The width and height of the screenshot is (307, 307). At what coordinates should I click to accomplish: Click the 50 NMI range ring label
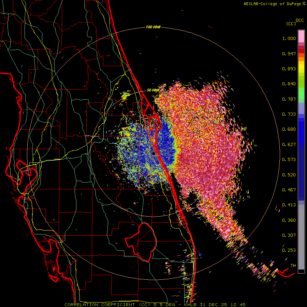tap(153, 90)
